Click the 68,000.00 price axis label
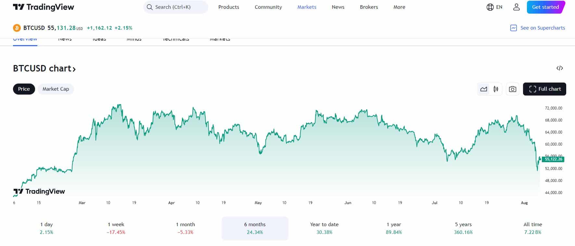The width and height of the screenshot is (575, 246). click(554, 120)
